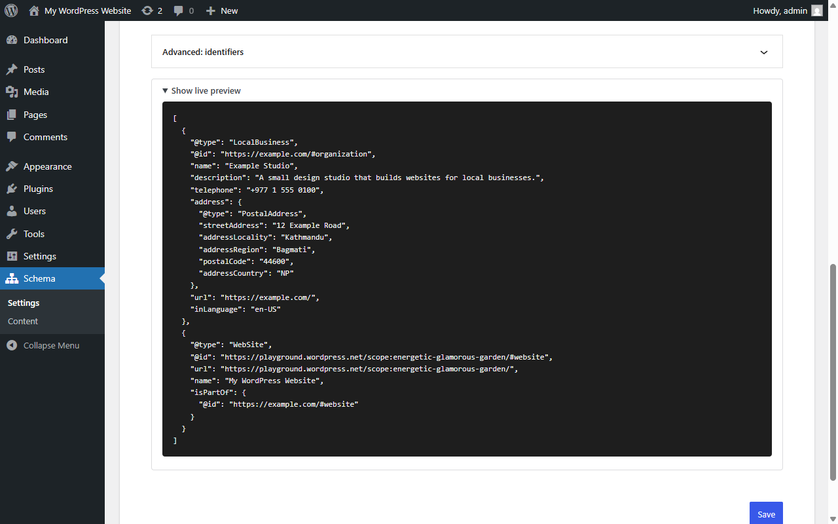This screenshot has height=524, width=838.
Task: Click the "description" line in preview
Action: [367, 178]
